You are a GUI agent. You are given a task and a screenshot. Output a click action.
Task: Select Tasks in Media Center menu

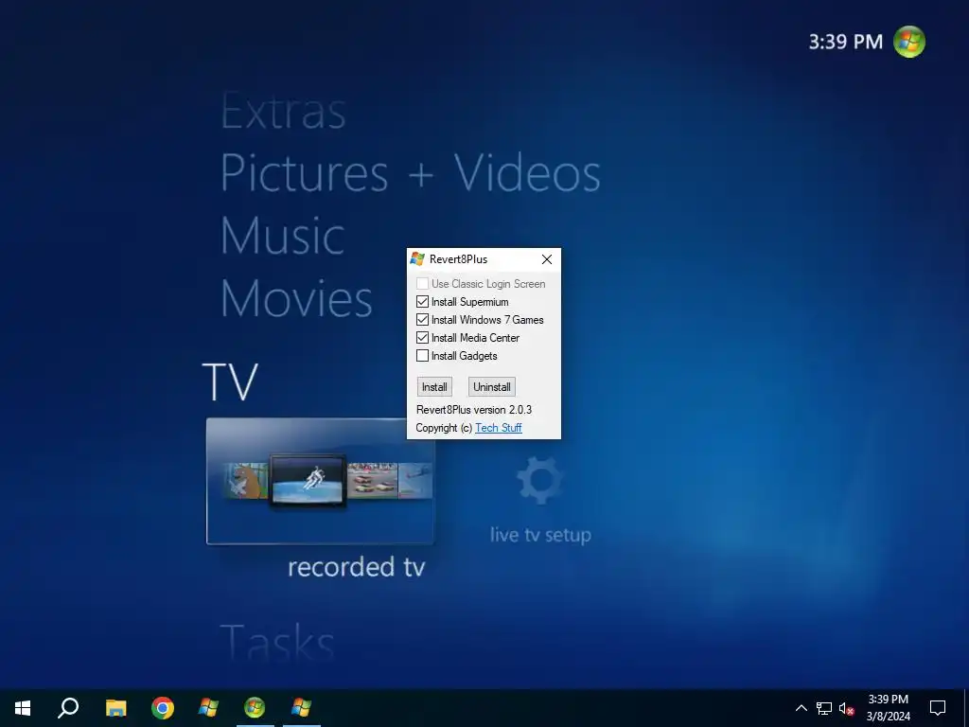pyautogui.click(x=277, y=642)
